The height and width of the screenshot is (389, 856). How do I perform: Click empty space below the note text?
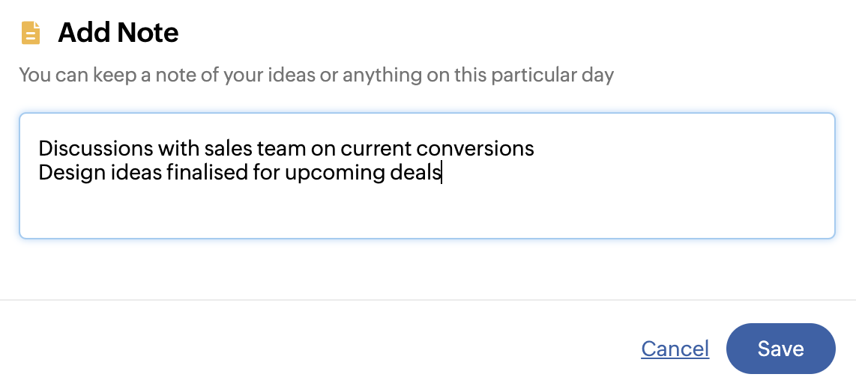[x=427, y=213]
